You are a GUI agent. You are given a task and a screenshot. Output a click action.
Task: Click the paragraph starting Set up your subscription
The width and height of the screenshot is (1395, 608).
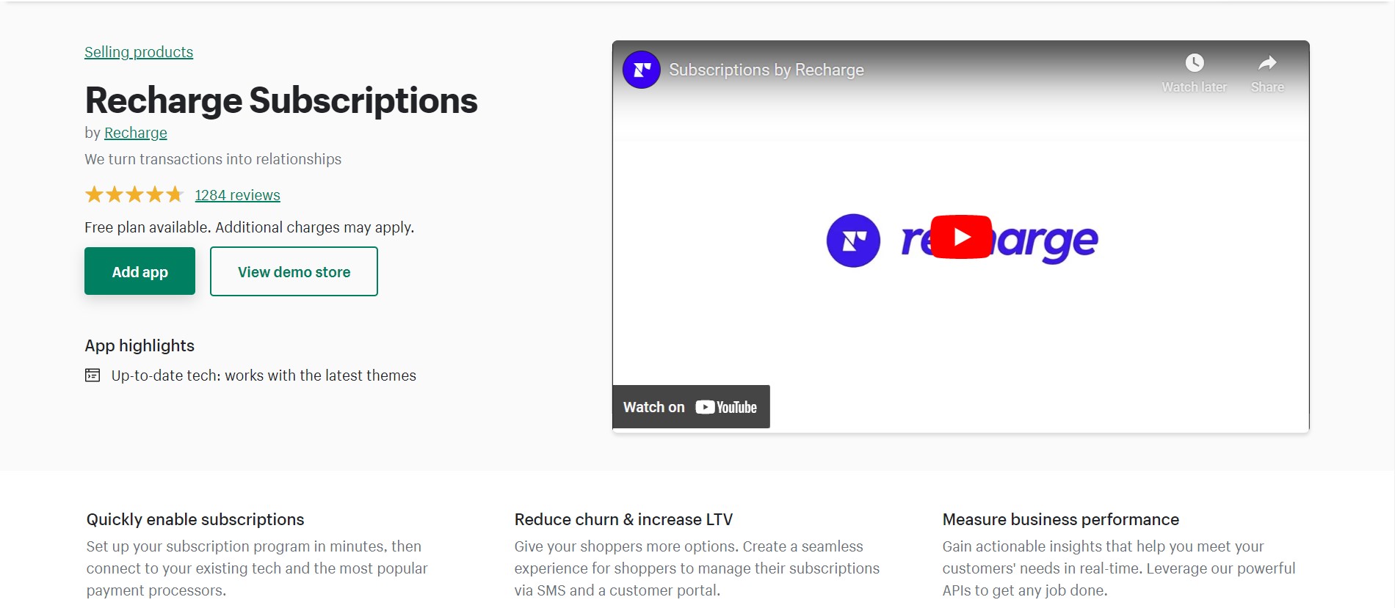[x=257, y=568]
